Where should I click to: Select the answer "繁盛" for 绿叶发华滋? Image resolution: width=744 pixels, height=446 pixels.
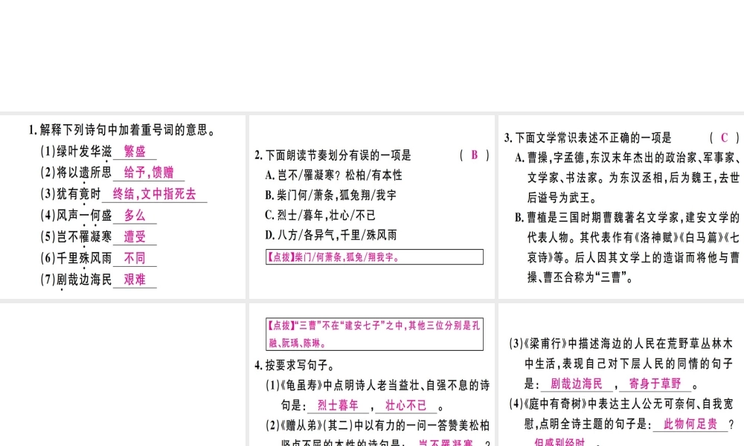point(135,151)
